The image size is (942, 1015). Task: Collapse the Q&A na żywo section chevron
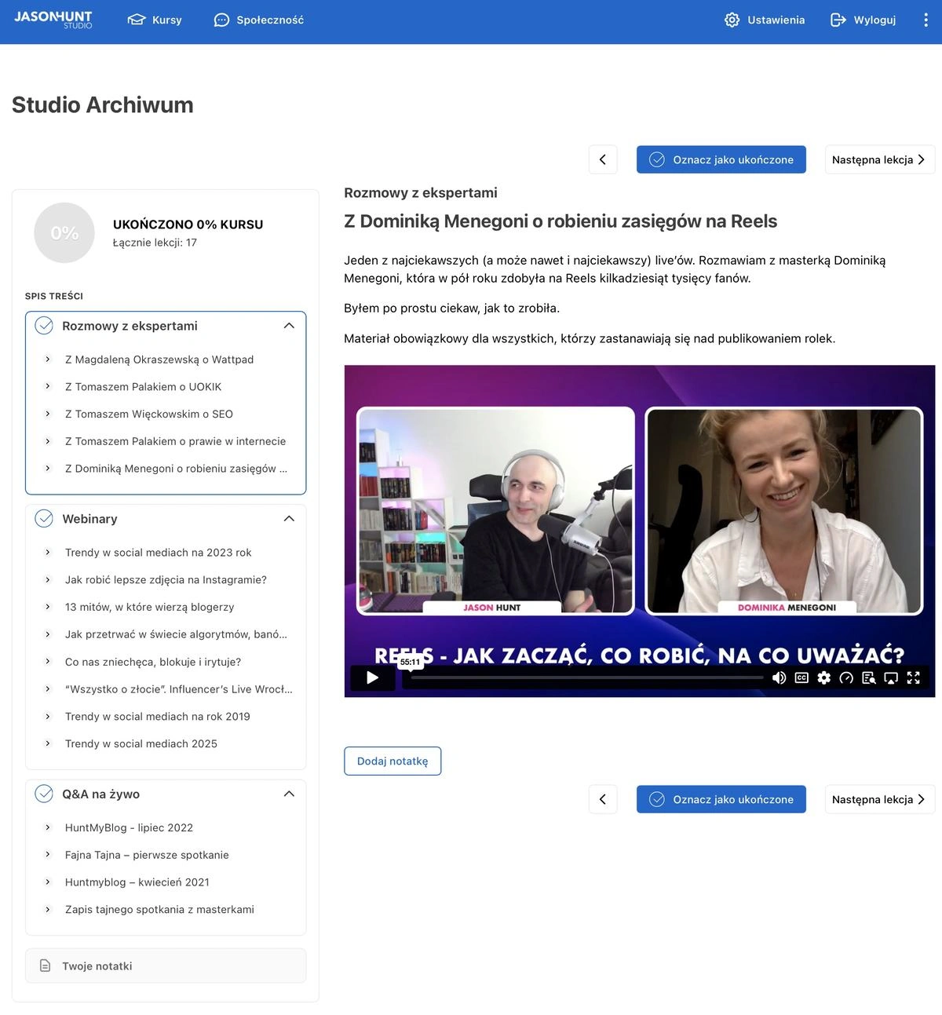(289, 794)
